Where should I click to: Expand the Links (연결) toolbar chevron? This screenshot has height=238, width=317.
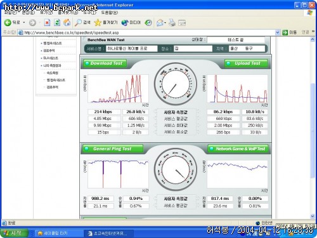pyautogui.click(x=313, y=32)
